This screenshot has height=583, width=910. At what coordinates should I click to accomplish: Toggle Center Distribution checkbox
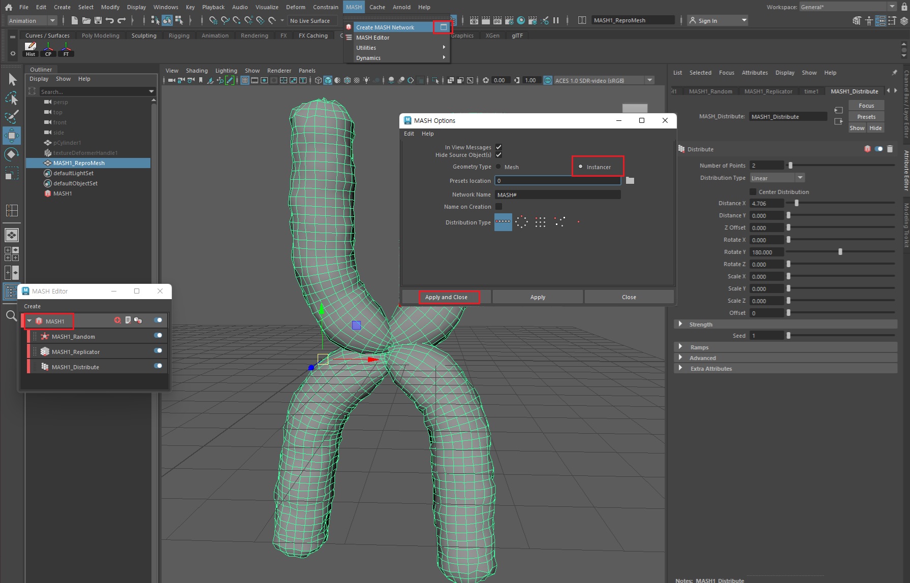point(753,191)
